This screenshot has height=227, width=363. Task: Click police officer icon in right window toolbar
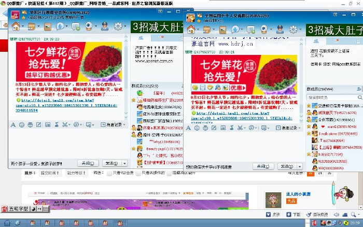pos(280,29)
